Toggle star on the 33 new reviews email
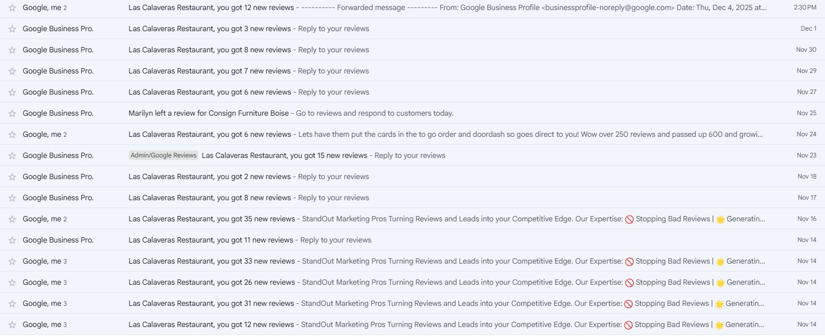This screenshot has height=336, width=825. click(x=12, y=262)
